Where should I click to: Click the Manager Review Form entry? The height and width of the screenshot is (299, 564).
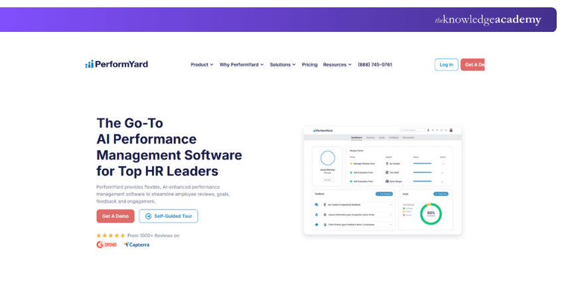[x=364, y=163]
